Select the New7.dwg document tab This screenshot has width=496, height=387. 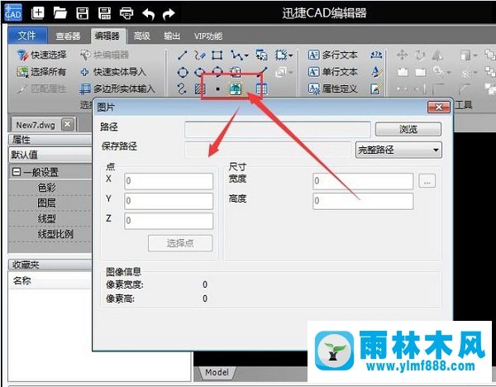36,125
